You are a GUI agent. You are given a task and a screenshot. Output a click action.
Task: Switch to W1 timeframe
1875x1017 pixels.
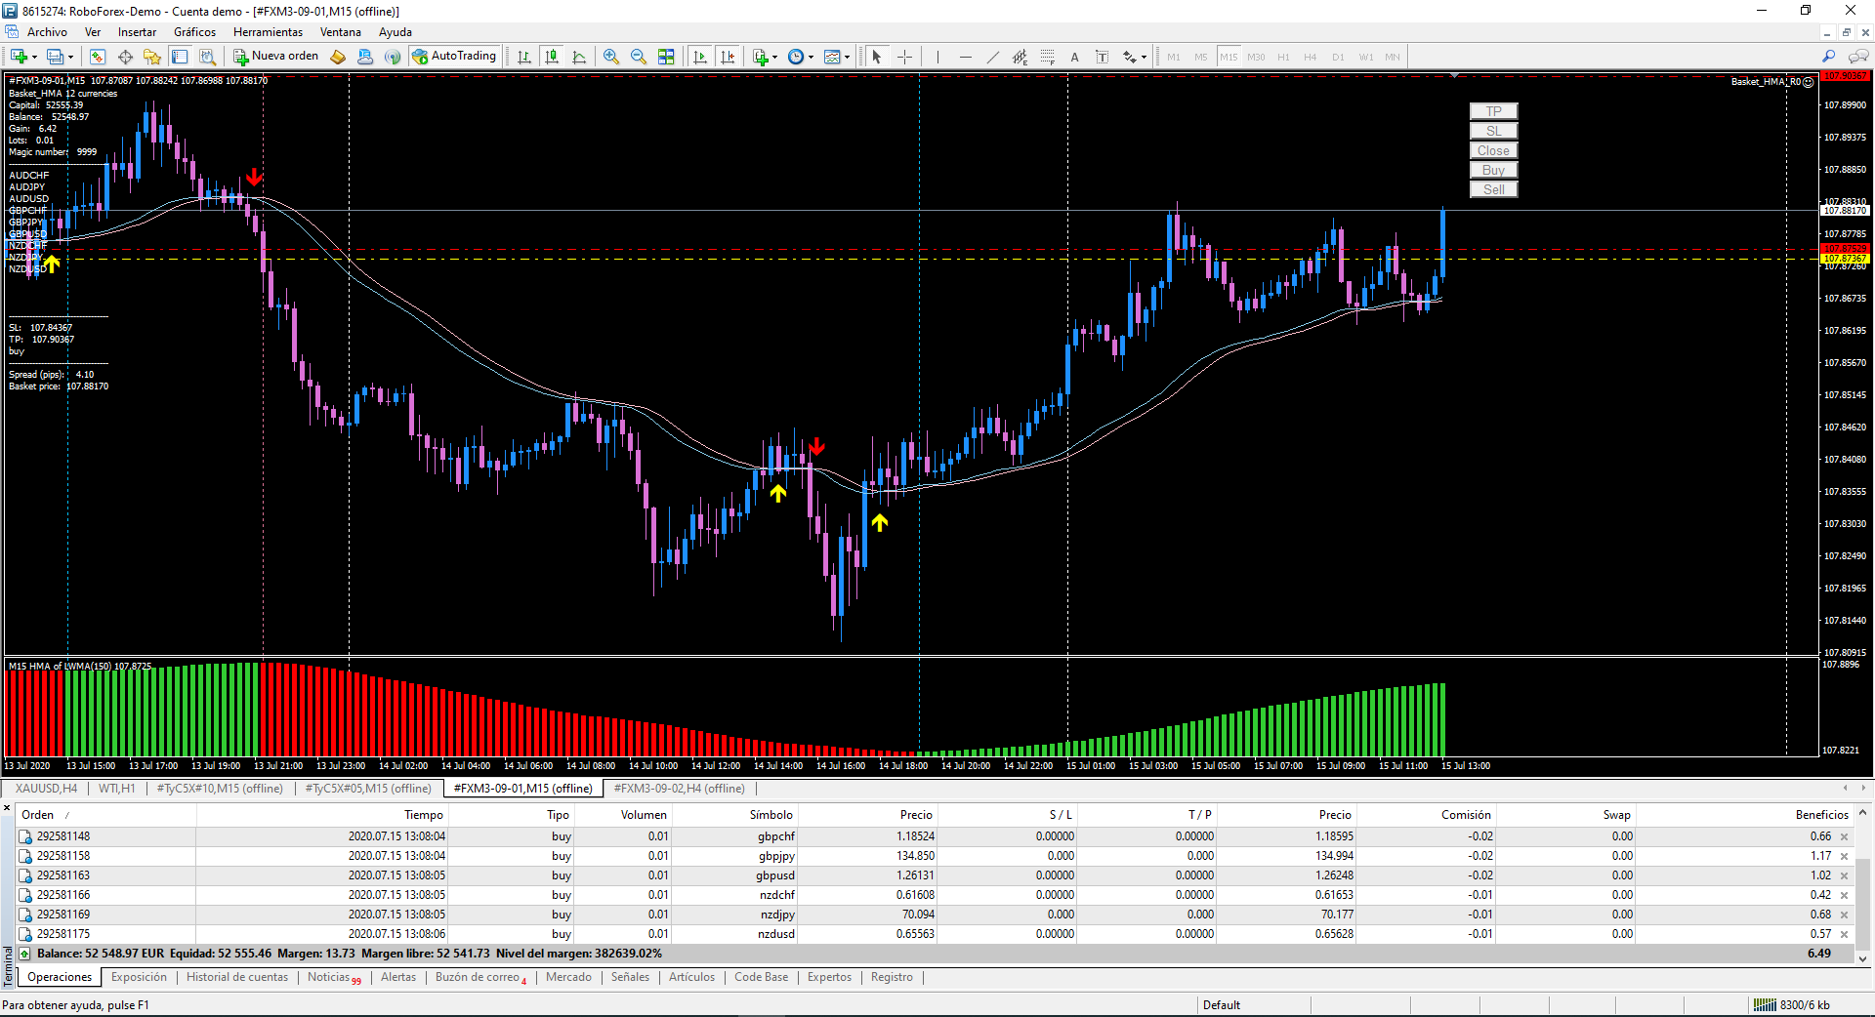coord(1365,57)
